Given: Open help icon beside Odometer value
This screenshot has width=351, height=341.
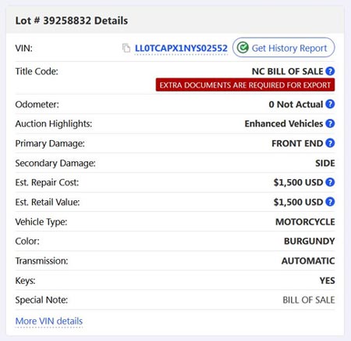Looking at the screenshot, I should 330,104.
